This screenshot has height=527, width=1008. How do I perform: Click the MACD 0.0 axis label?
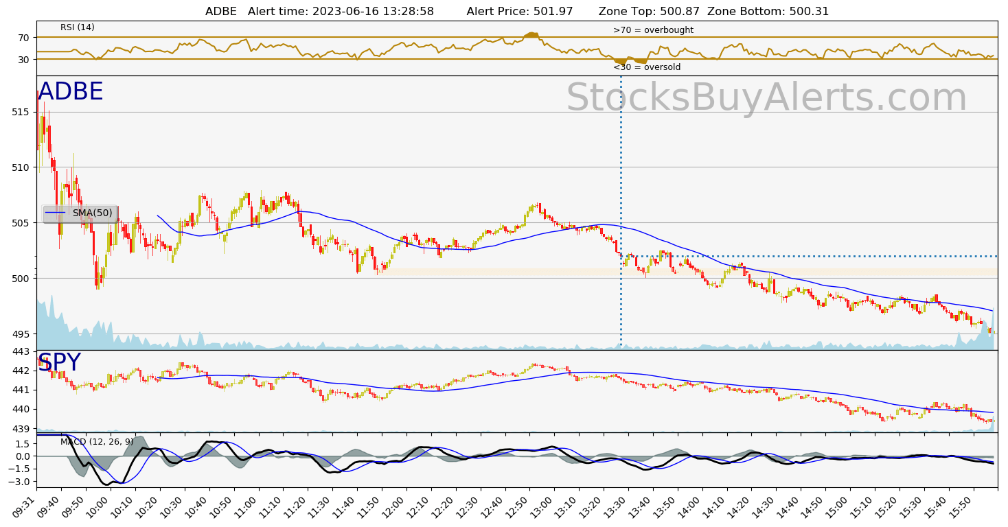[24, 457]
